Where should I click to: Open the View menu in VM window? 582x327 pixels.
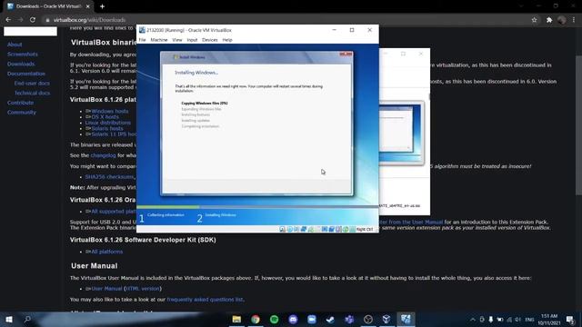tap(177, 40)
